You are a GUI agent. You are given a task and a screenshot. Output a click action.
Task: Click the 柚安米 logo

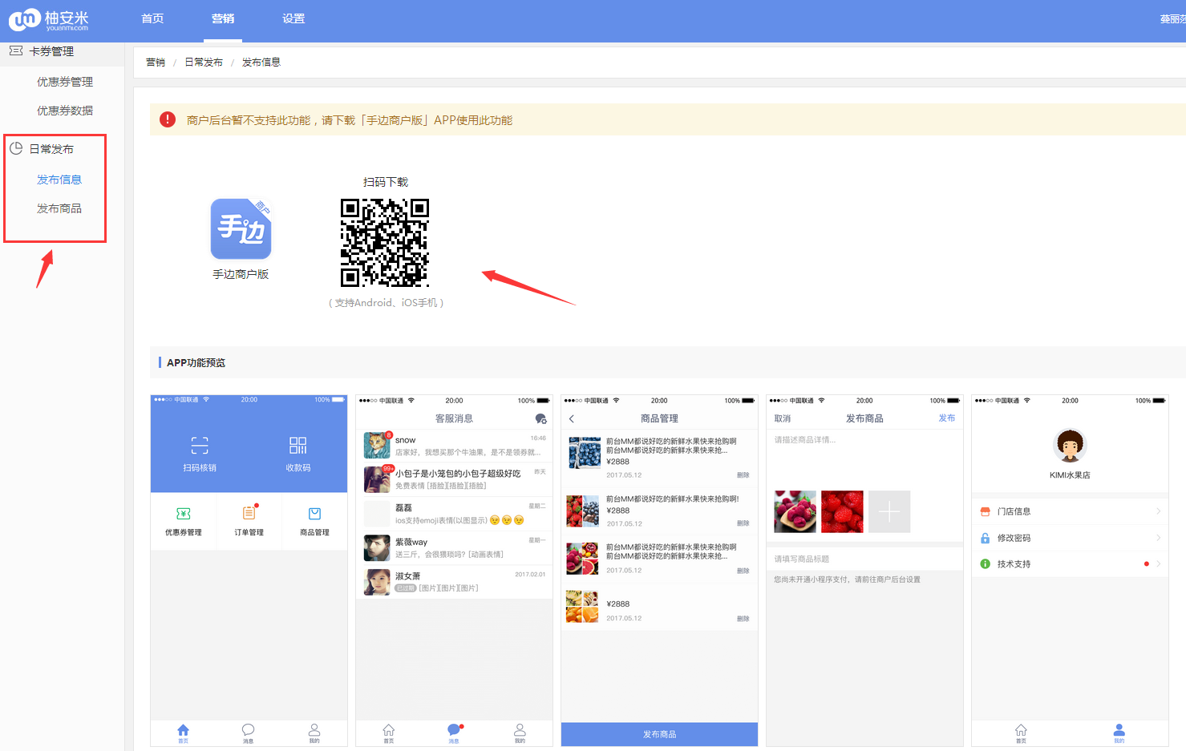pyautogui.click(x=49, y=19)
